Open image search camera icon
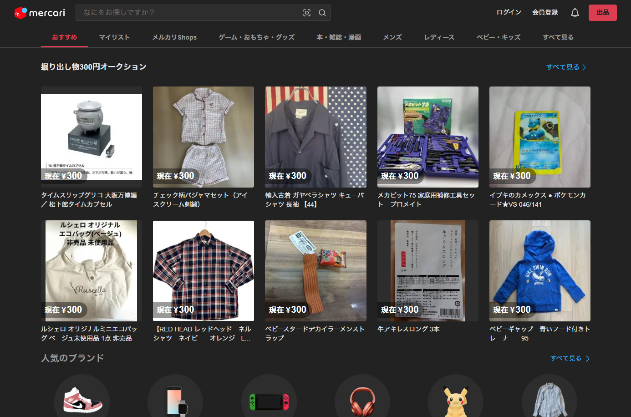631x417 pixels. (x=307, y=13)
